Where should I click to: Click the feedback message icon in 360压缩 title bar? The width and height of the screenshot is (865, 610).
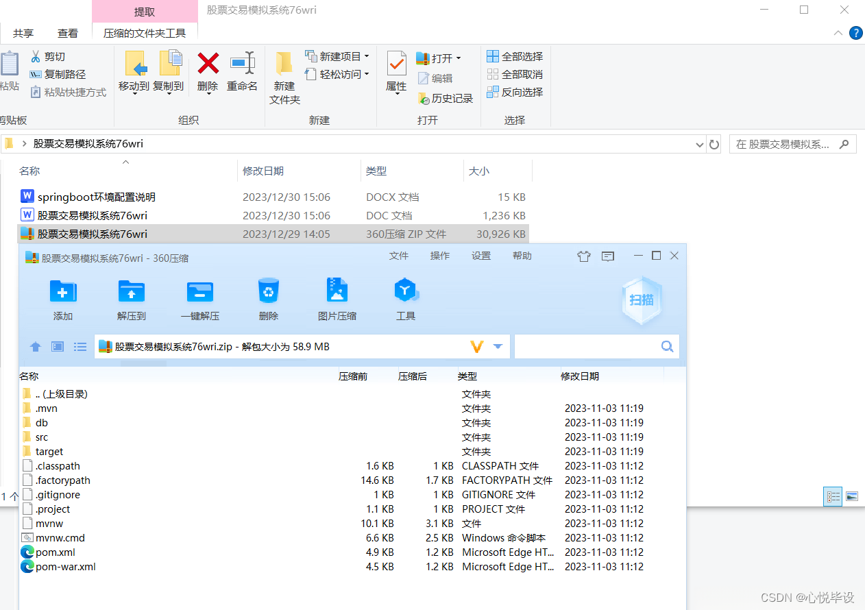608,256
